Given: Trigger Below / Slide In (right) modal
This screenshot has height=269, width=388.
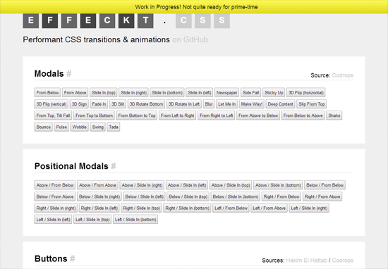Looking at the screenshot, I should click(x=99, y=196).
